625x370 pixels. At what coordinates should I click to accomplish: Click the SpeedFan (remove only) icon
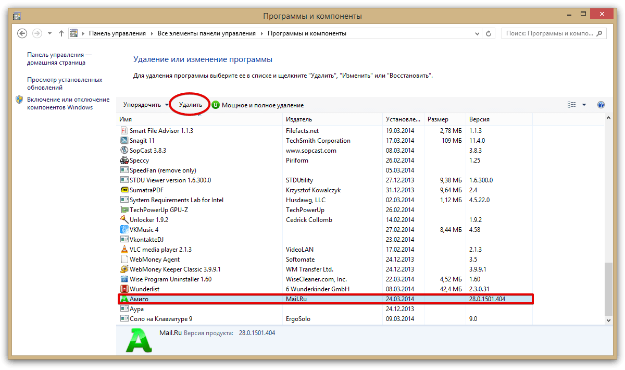tap(124, 170)
